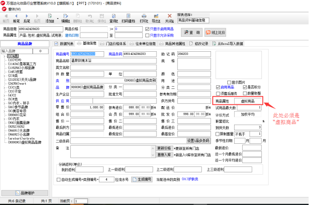This screenshot has width=309, height=205.
Task: Click the 保存 save toolbar icon
Action: pyautogui.click(x=102, y=18)
